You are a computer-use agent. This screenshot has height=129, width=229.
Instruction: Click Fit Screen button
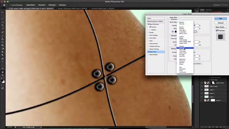click(42, 5)
